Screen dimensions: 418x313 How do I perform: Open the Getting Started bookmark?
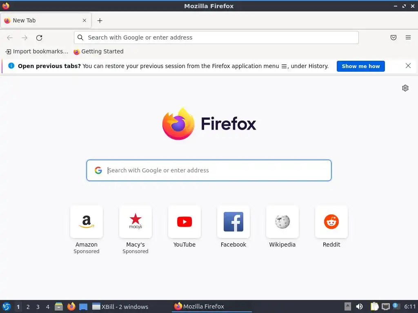98,51
